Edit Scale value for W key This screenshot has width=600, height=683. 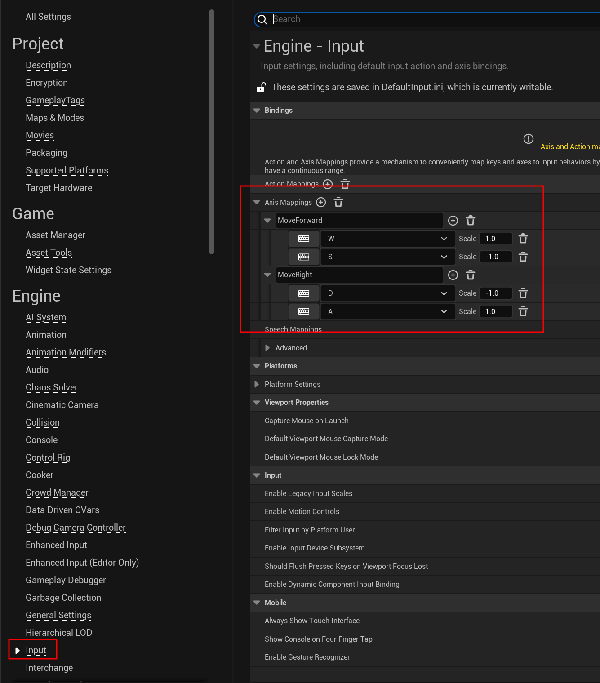[496, 239]
